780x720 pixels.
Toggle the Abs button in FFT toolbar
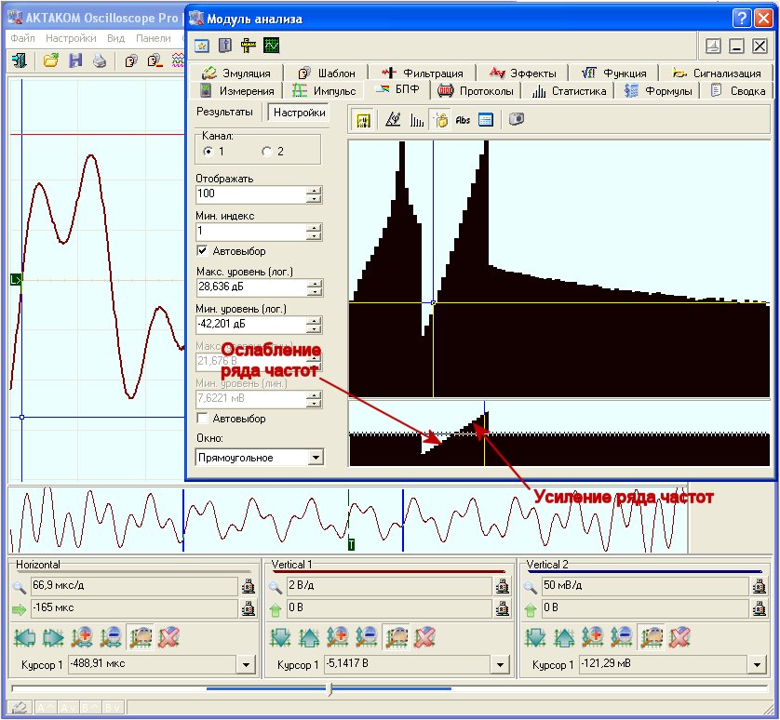[463, 119]
